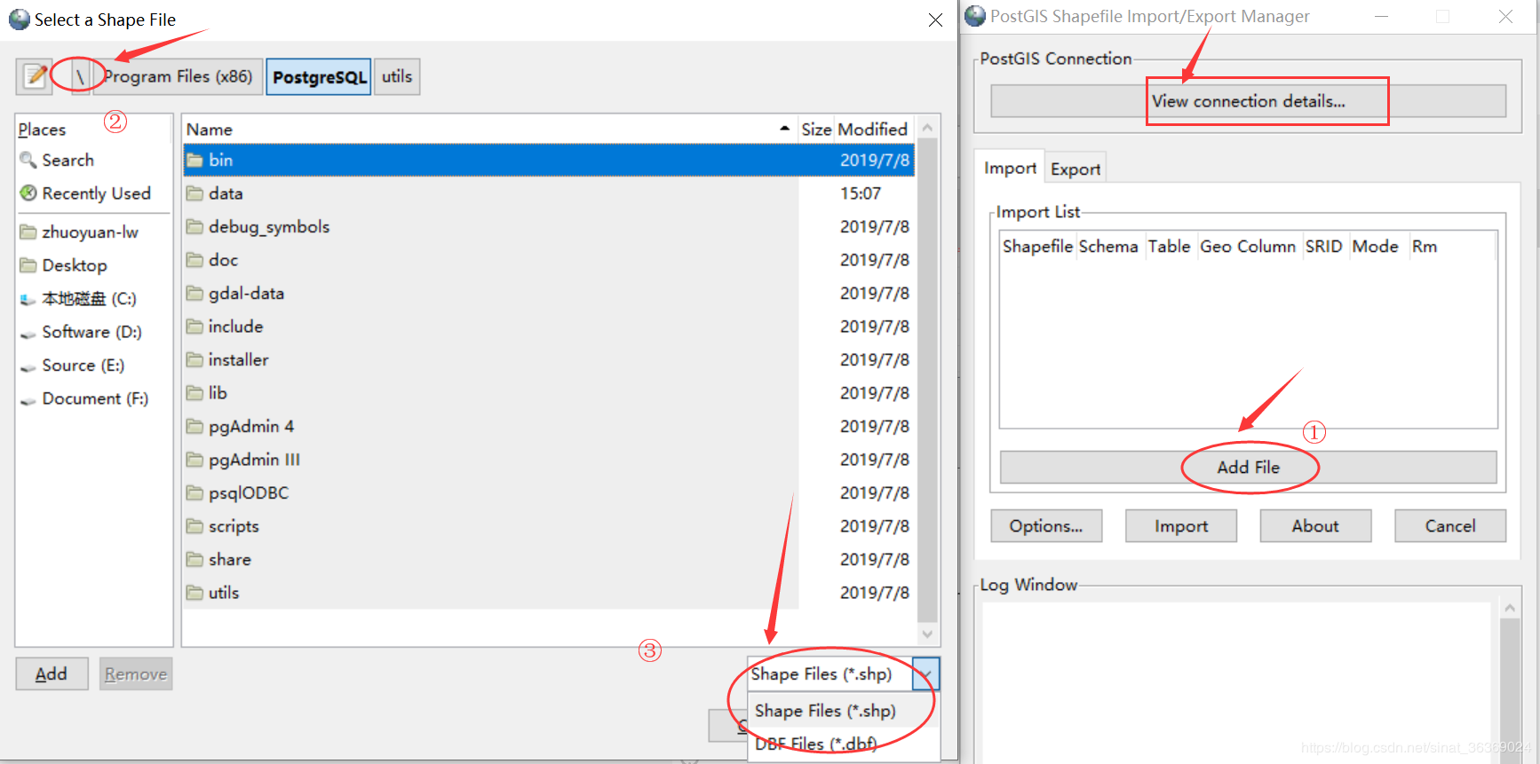Go to utils path segment

(x=397, y=76)
